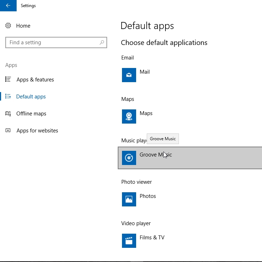Click the Photo viewer label

(136, 182)
